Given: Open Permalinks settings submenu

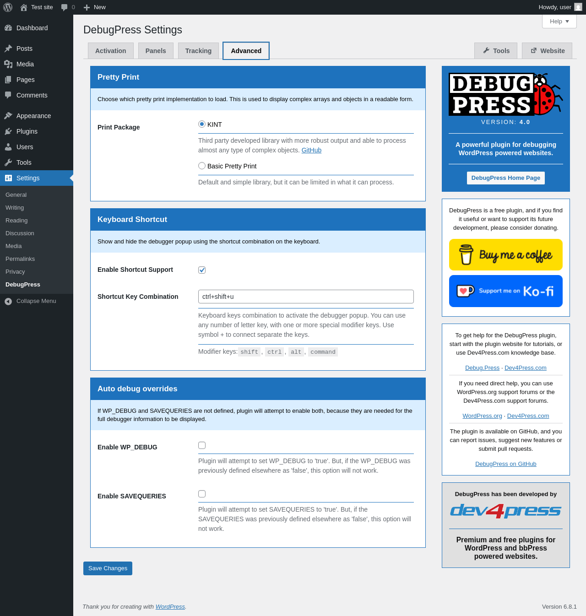Looking at the screenshot, I should [20, 259].
